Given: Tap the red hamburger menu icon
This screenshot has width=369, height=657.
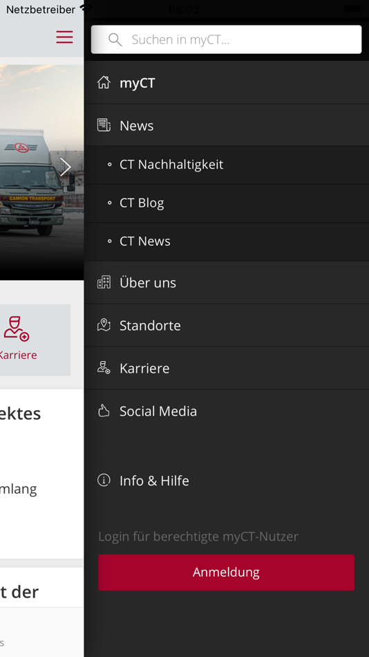Looking at the screenshot, I should (x=64, y=37).
